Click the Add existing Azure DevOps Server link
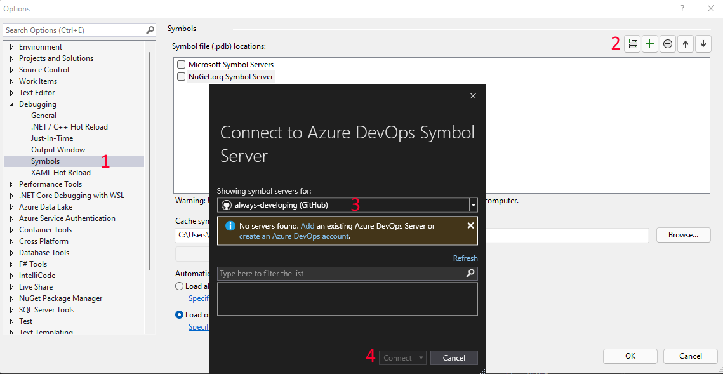Screen dimensions: 723x374 point(308,226)
